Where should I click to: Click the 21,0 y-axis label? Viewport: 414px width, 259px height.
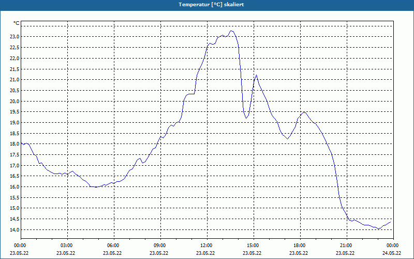point(14,80)
